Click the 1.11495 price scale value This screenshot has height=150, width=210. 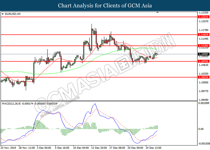204,39
